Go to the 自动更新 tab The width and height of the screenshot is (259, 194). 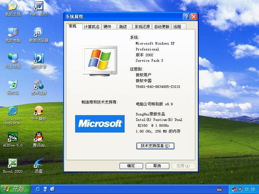(162, 27)
